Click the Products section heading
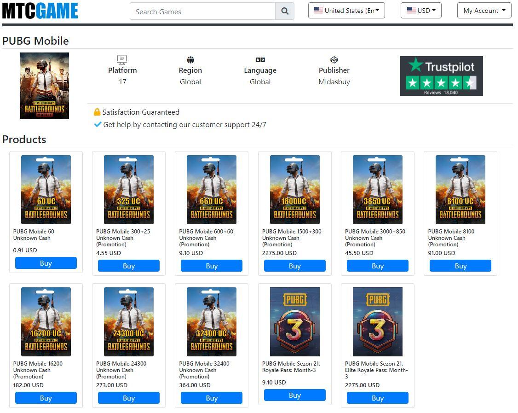The height and width of the screenshot is (413, 518). 24,139
